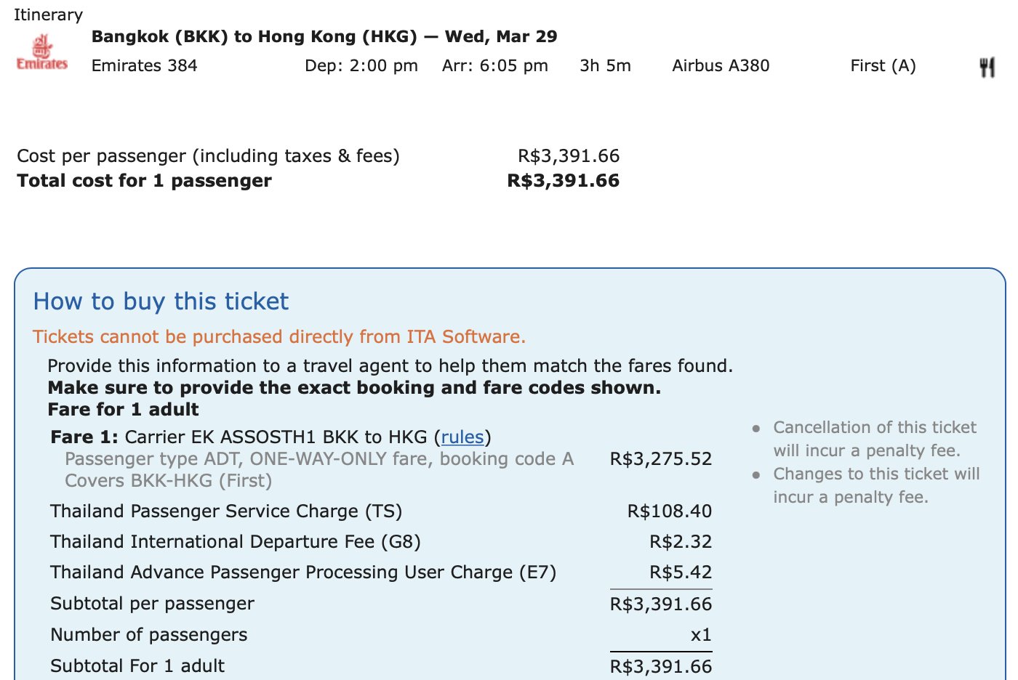Click the First (A) cabin class

click(x=883, y=65)
